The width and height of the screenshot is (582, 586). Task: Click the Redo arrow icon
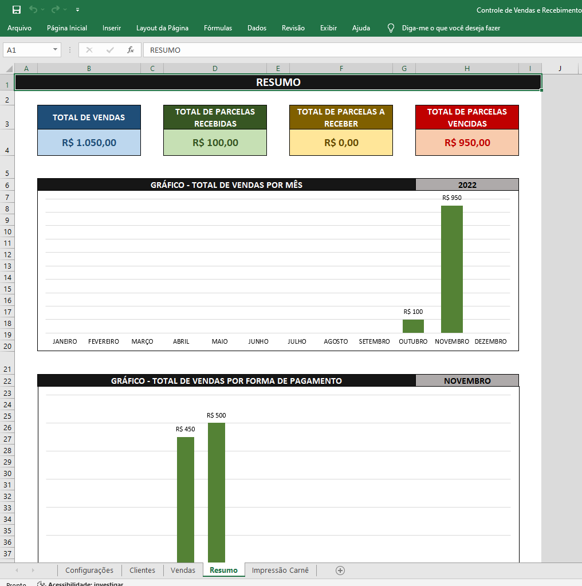(x=55, y=10)
